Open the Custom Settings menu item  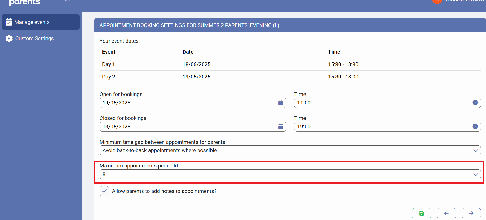pos(34,38)
